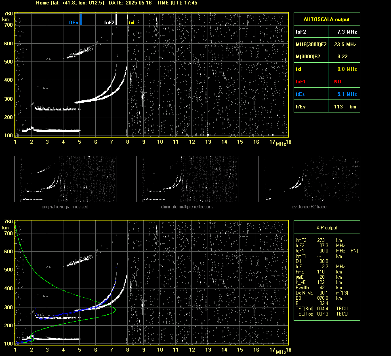Click the h'Es value '113 km'
The width and height of the screenshot is (391, 356).
(x=345, y=107)
